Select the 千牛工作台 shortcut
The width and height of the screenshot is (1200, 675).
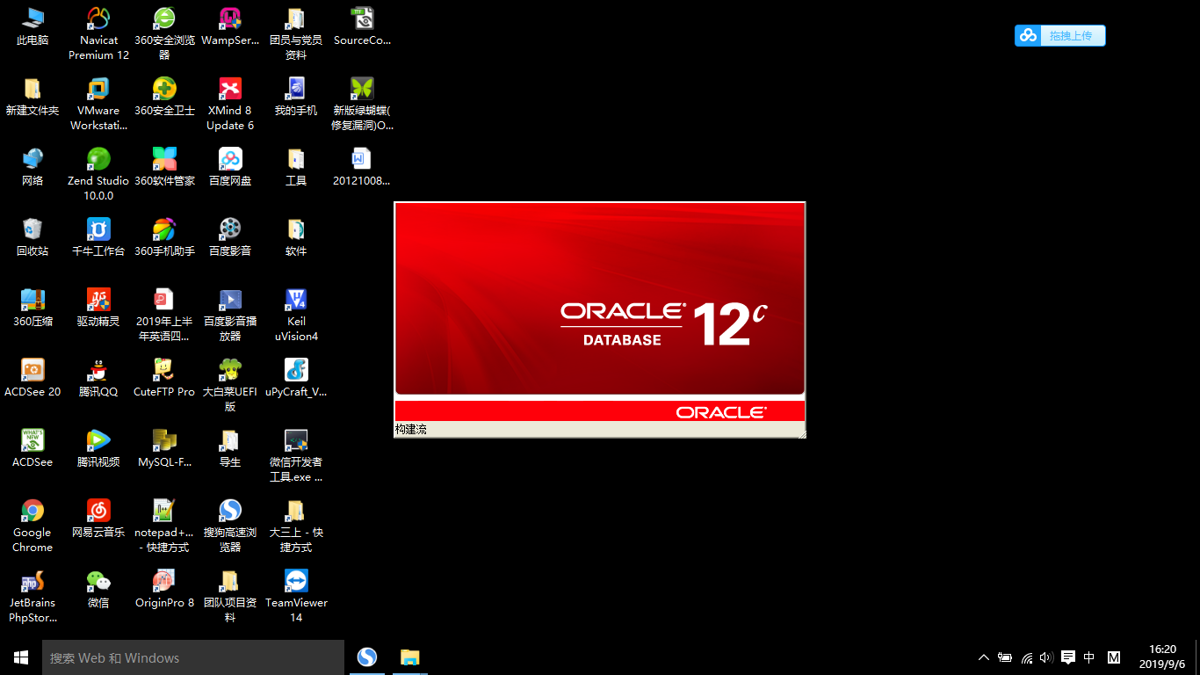coord(98,237)
